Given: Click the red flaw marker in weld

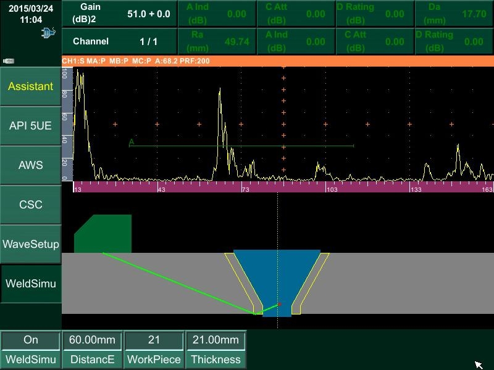Looking at the screenshot, I should pyautogui.click(x=279, y=304).
